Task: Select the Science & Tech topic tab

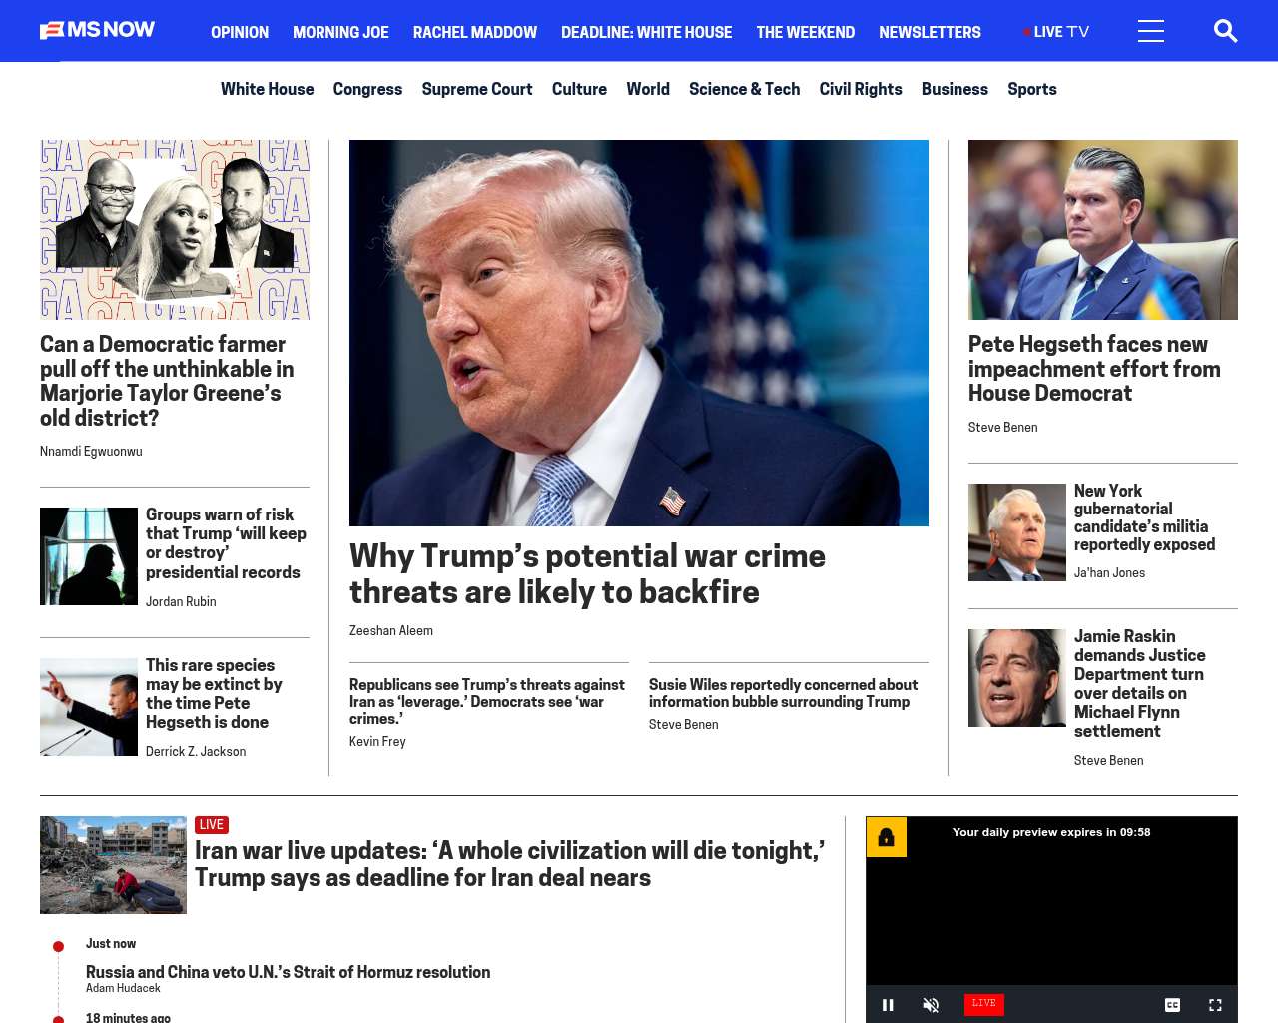Action: (x=744, y=89)
